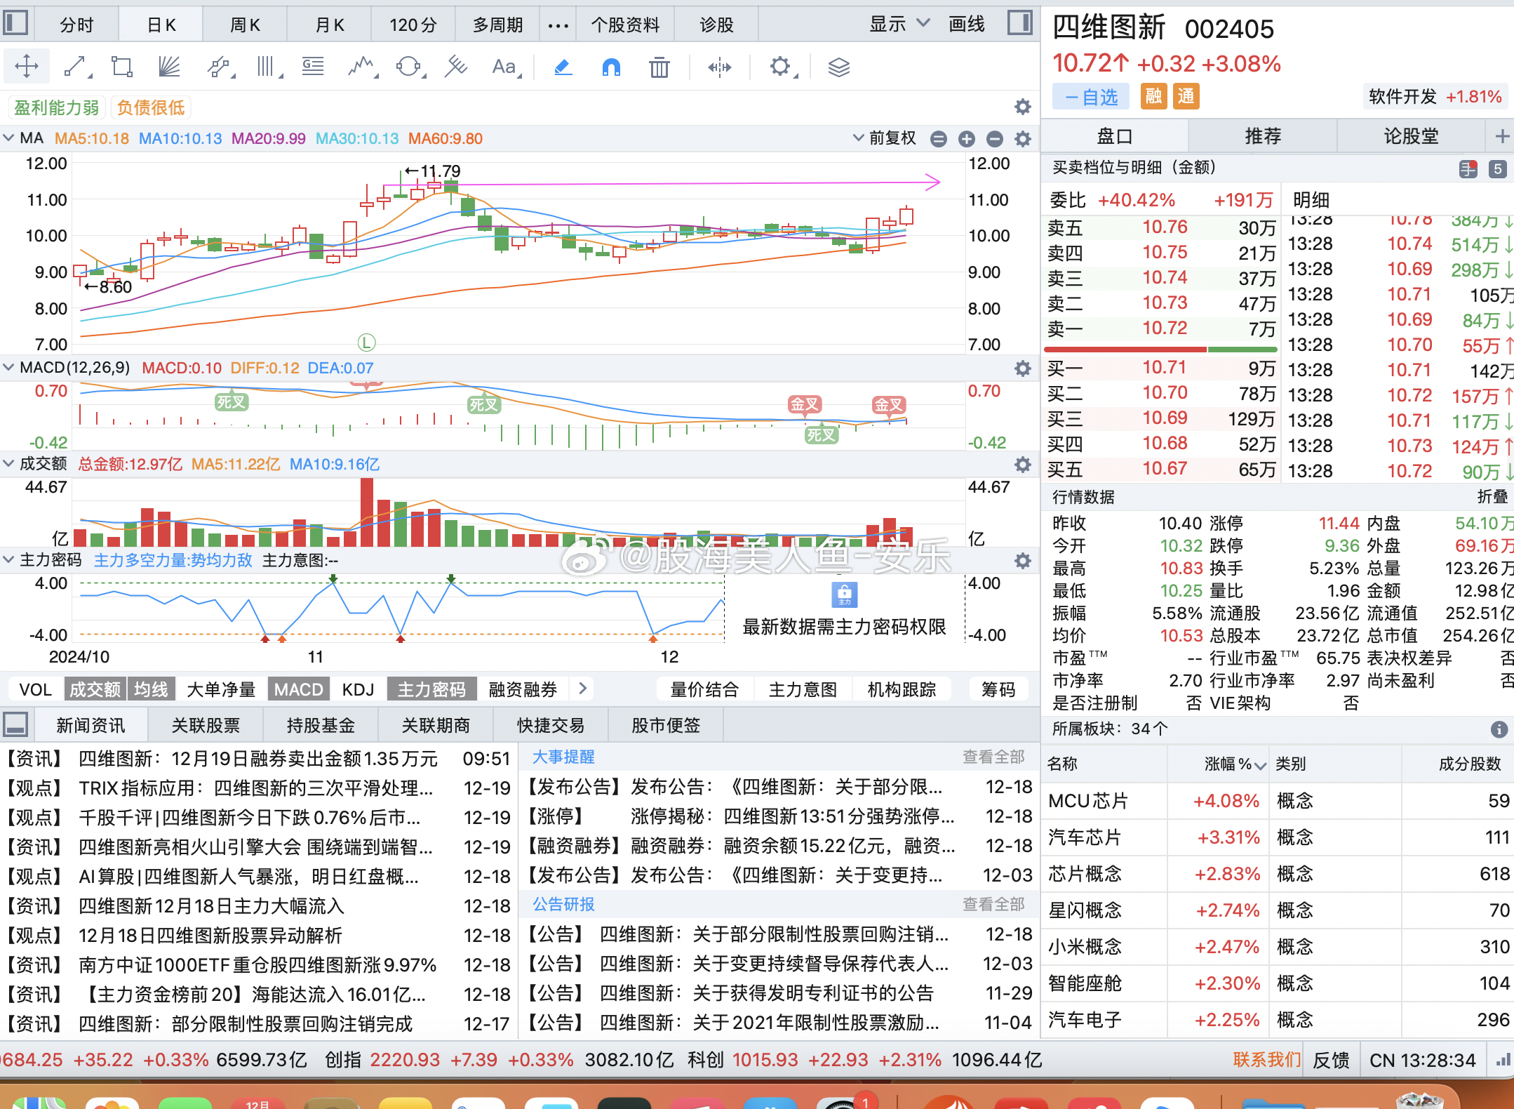Toggle the VOL indicator
Screen dimensions: 1514x1109
[35, 689]
